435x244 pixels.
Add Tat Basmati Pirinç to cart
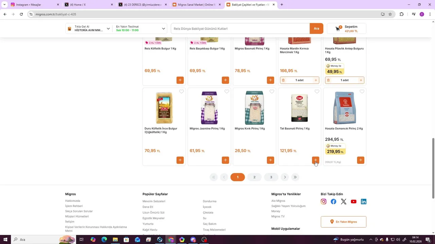point(316,160)
